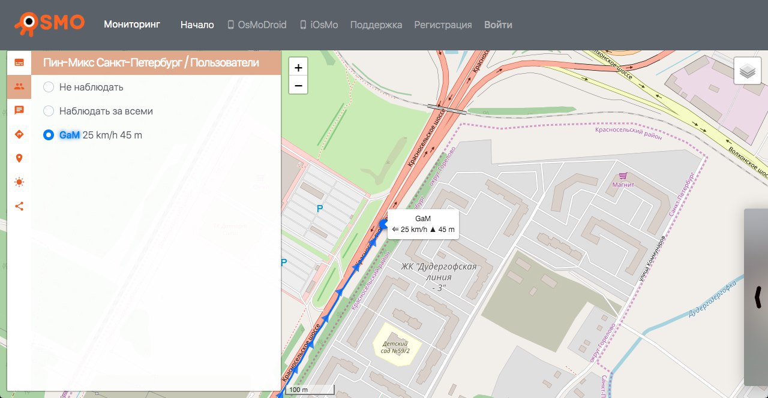The width and height of the screenshot is (768, 398).
Task: Select the "Не наблюдать" radio option
Action: (x=49, y=87)
